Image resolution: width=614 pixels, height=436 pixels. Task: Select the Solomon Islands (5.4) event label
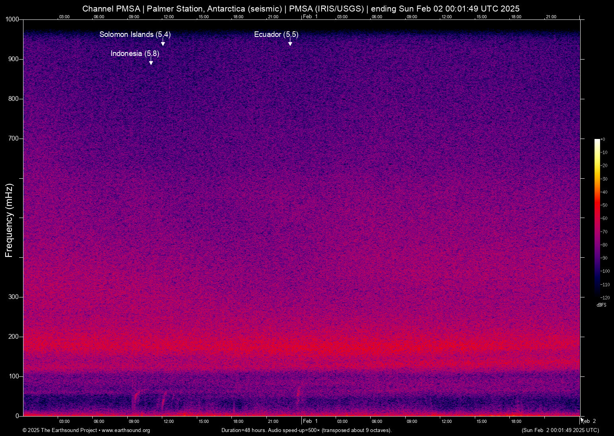click(134, 35)
